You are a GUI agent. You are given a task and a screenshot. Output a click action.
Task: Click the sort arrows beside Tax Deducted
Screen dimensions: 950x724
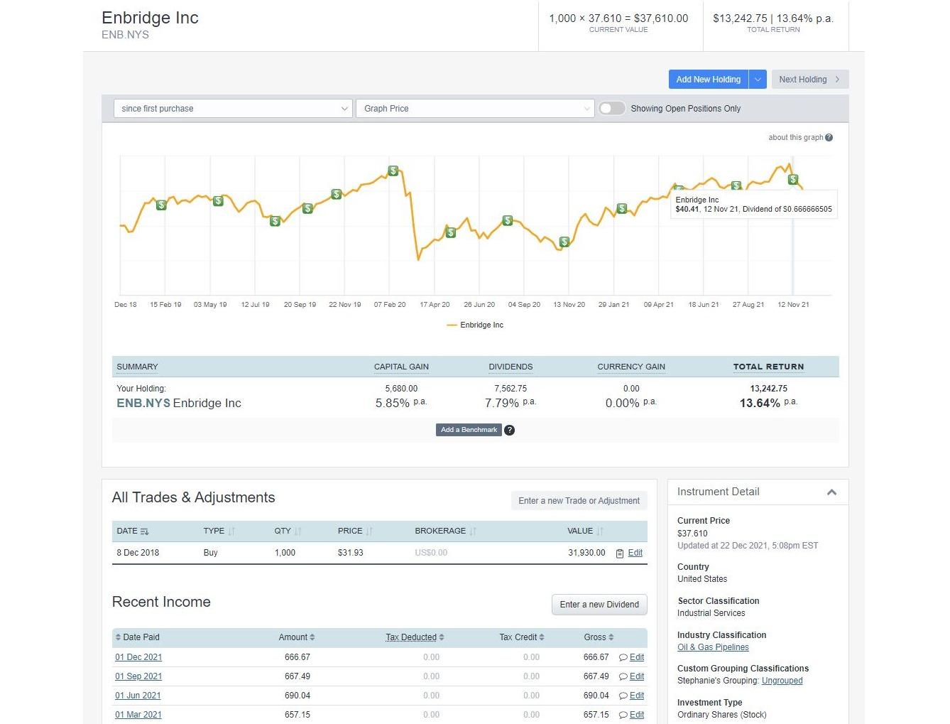pyautogui.click(x=442, y=637)
